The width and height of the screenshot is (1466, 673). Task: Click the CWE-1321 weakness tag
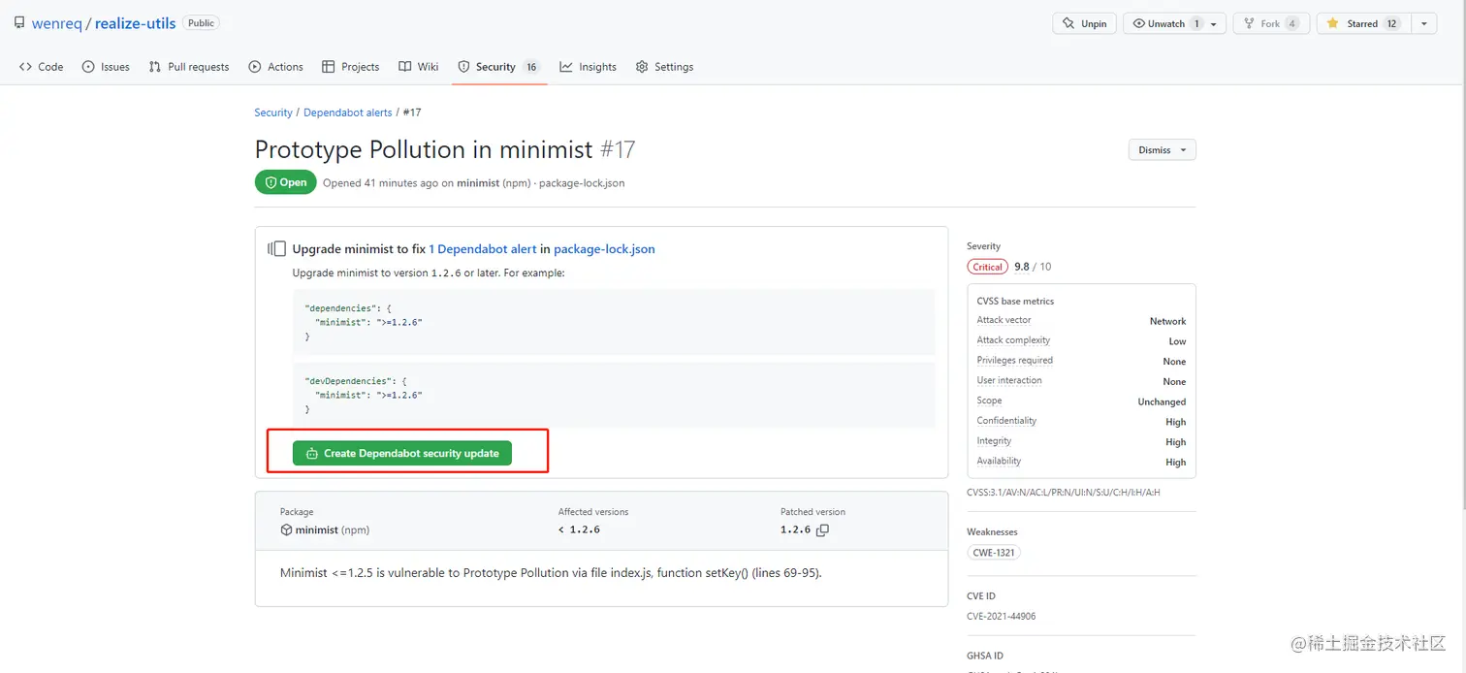994,553
